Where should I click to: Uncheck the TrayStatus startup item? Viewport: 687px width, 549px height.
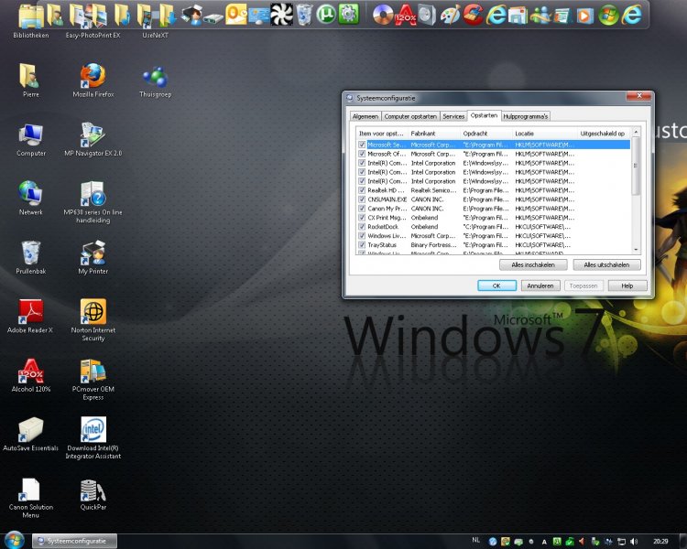click(362, 245)
